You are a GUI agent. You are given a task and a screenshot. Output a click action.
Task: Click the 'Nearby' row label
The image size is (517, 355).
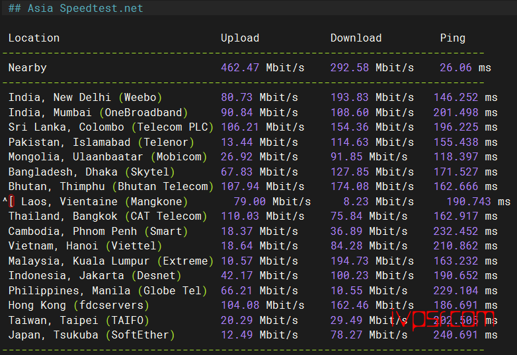27,68
